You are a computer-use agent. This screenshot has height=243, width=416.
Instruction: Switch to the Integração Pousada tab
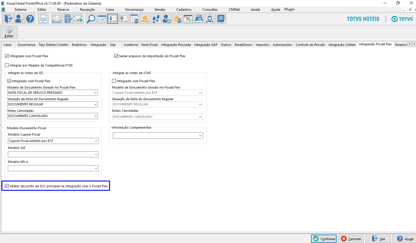(176, 45)
